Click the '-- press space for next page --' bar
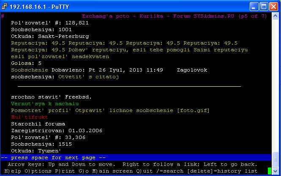Image resolution: width=281 pixels, height=176 pixels. [136, 157]
